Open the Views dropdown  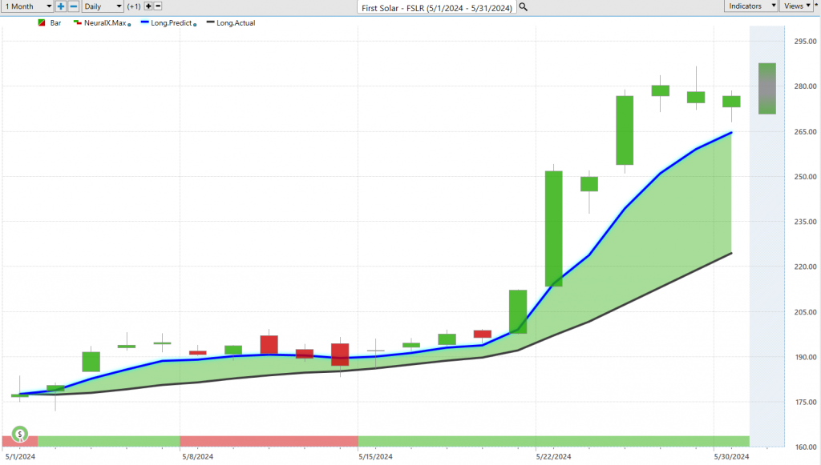click(x=796, y=6)
